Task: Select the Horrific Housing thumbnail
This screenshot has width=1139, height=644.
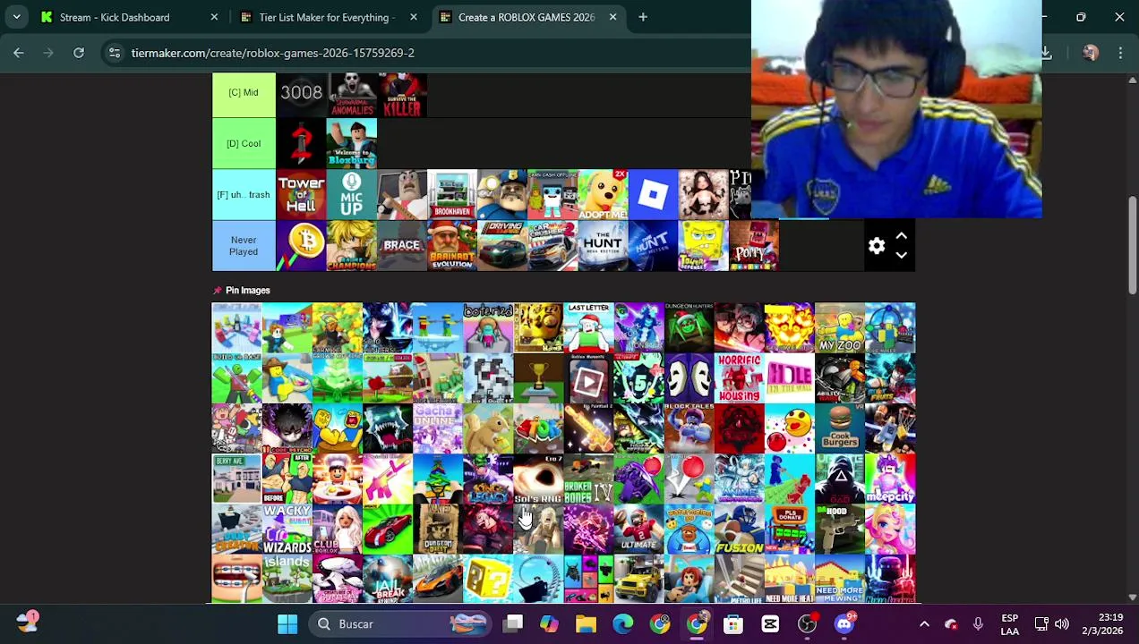Action: [740, 377]
